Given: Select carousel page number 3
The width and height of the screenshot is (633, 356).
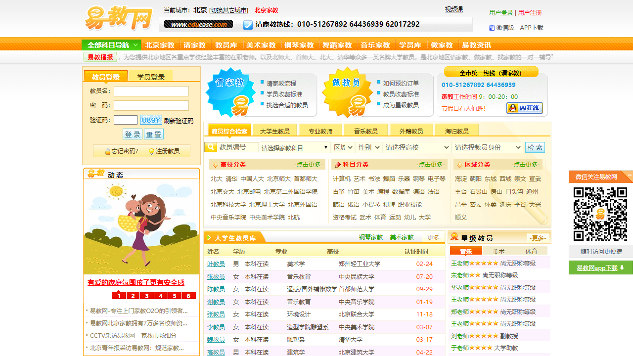Looking at the screenshot, I should click(146, 296).
